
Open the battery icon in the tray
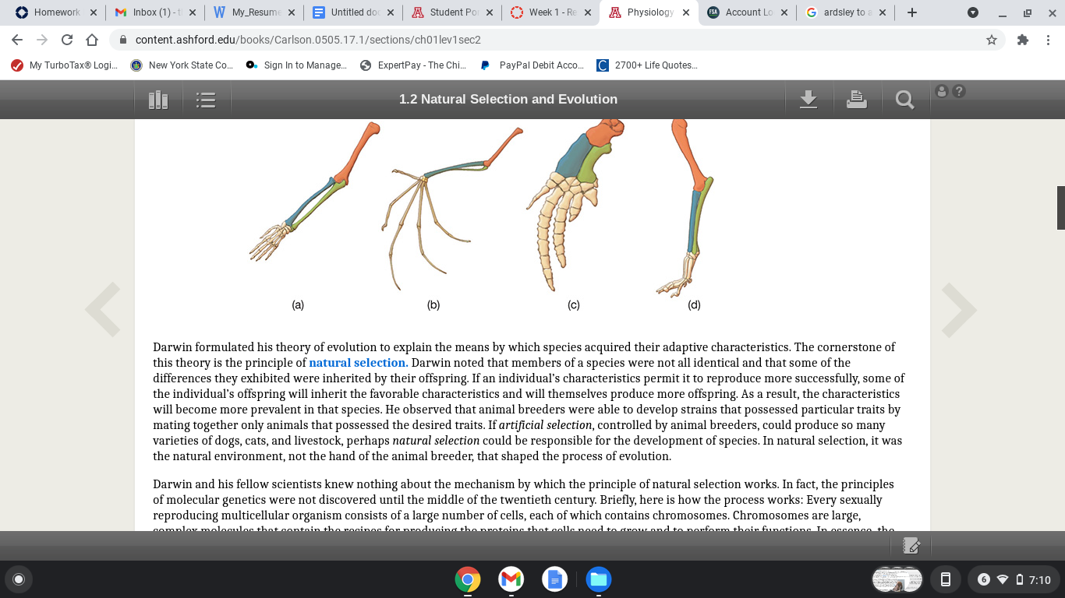coord(1019,579)
